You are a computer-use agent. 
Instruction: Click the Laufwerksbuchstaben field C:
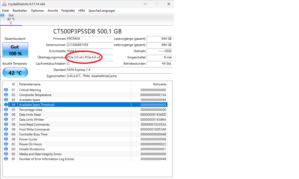pyautogui.click(x=90, y=64)
